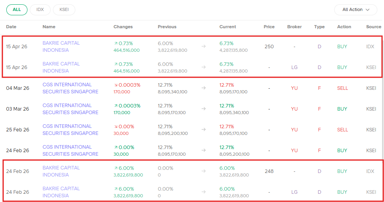Click broker YU in the 03 Mar 26 row
384x202 pixels.
point(294,109)
